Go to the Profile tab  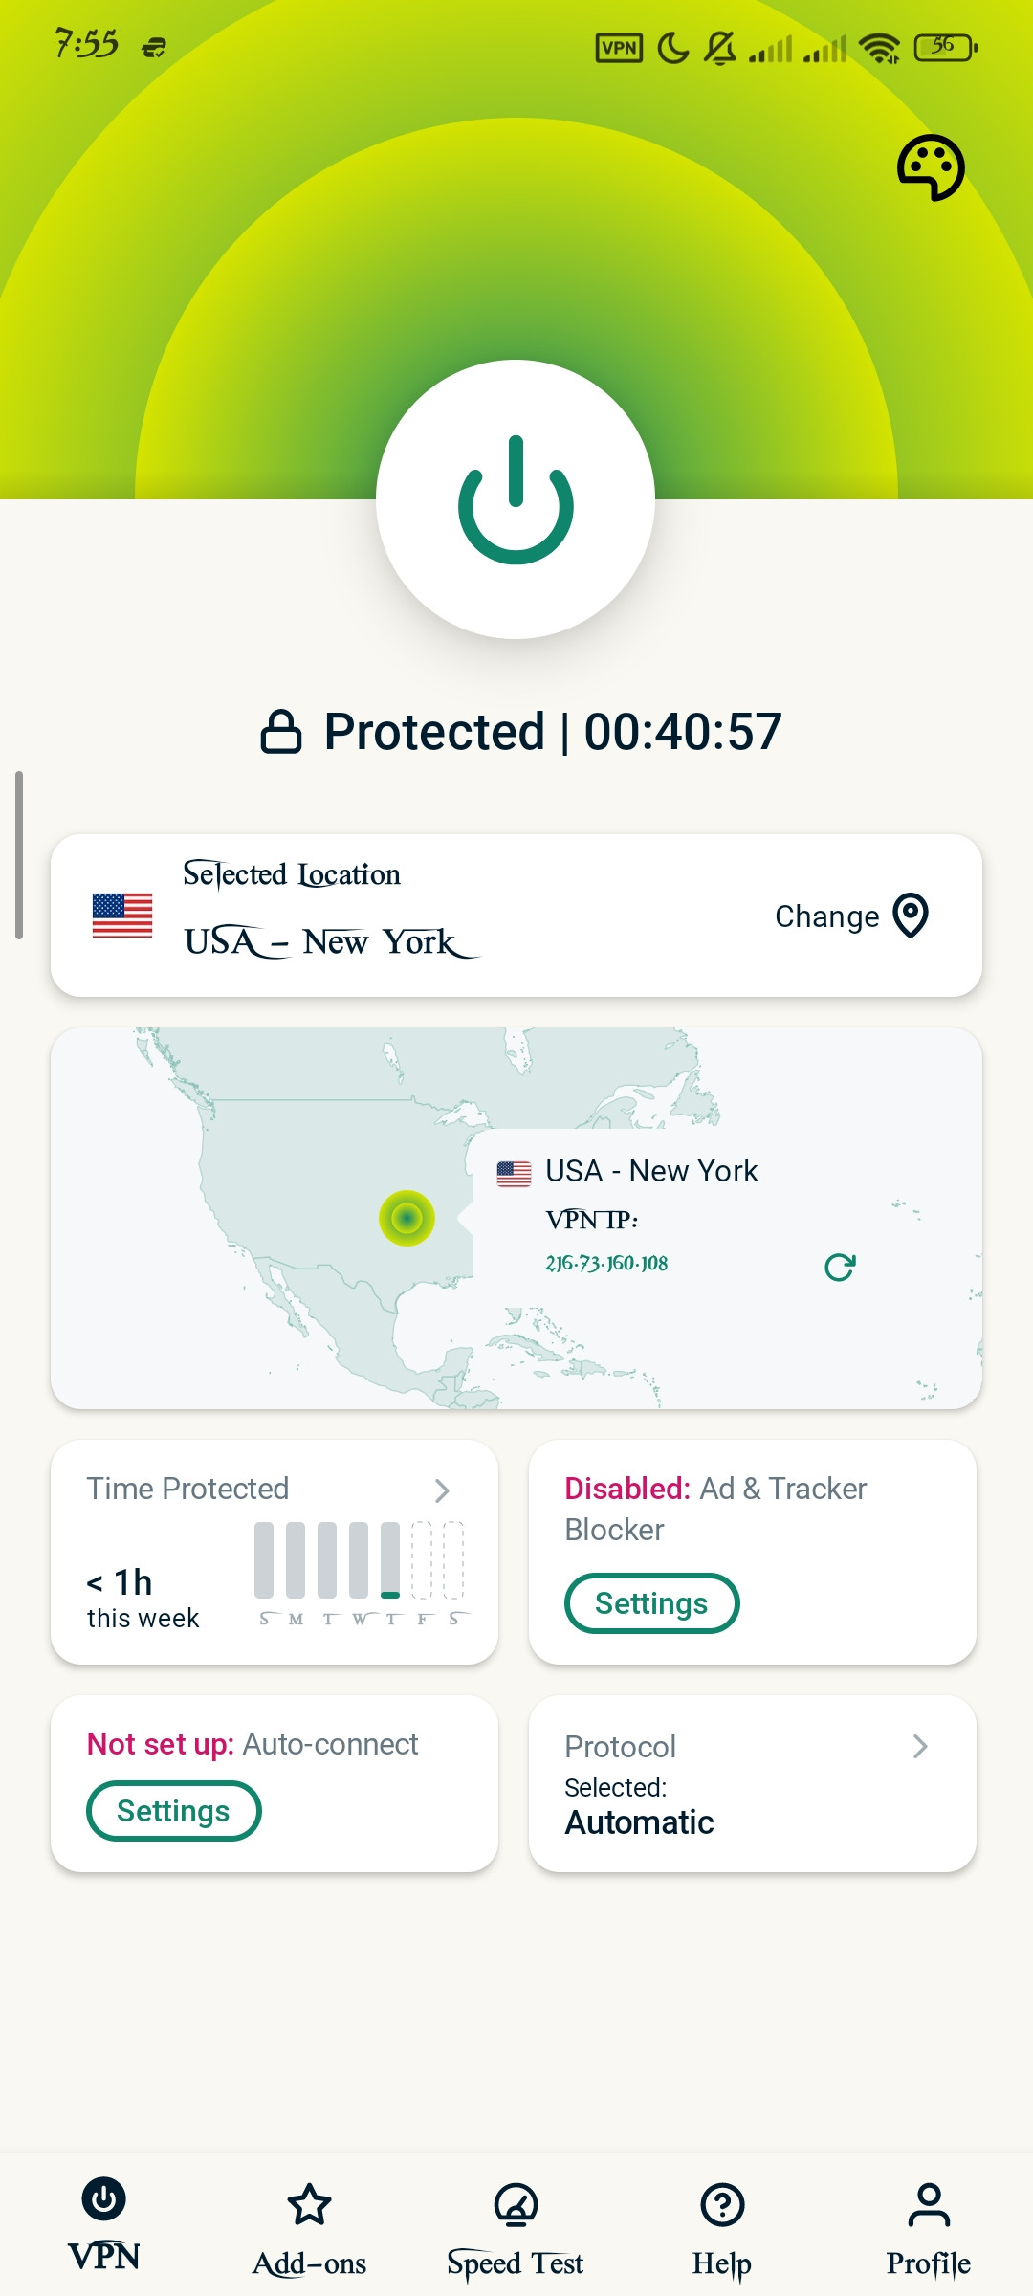pyautogui.click(x=929, y=2229)
